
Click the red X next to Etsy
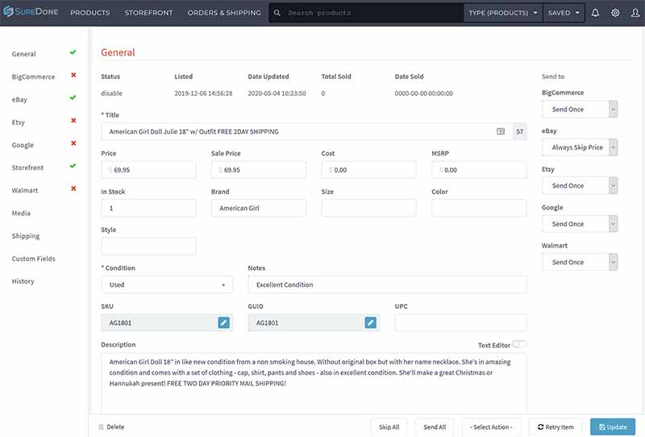73,120
